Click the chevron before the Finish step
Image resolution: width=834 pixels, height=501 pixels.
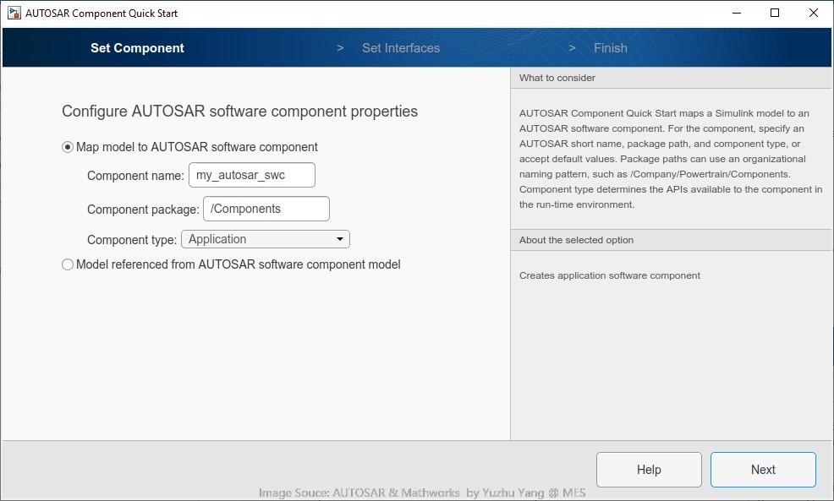point(572,47)
